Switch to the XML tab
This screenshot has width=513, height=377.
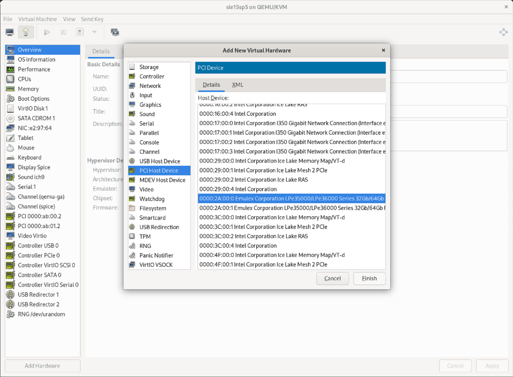click(x=237, y=85)
